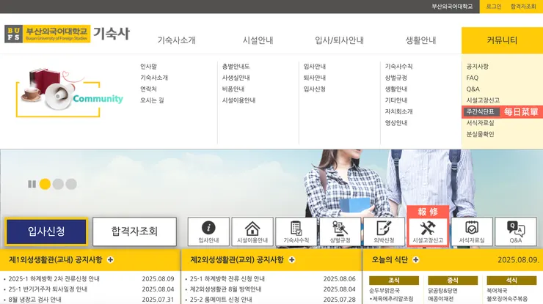Image resolution: width=543 pixels, height=304 pixels.
Task: Select 자치회소개 submenu item
Action: pyautogui.click(x=399, y=111)
